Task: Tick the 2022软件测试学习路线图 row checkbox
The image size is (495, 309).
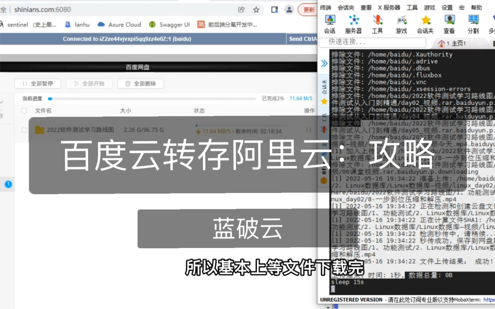Action: pyautogui.click(x=24, y=130)
